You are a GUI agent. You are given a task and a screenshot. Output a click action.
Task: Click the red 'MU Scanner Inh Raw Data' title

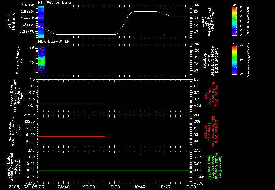point(212,96)
